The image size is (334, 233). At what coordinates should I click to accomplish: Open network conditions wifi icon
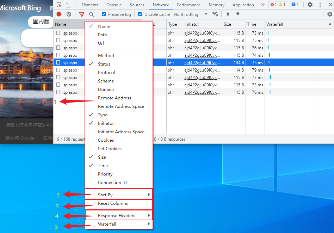[215, 14]
